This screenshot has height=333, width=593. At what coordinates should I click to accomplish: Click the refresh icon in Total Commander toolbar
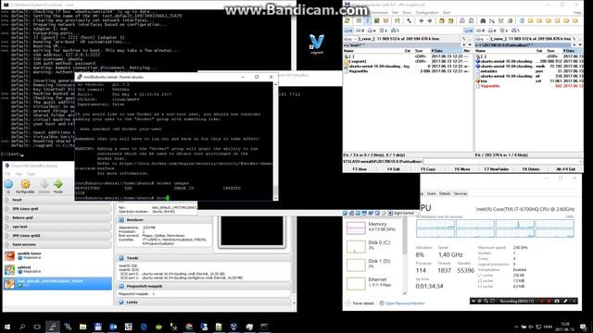tap(347, 20)
